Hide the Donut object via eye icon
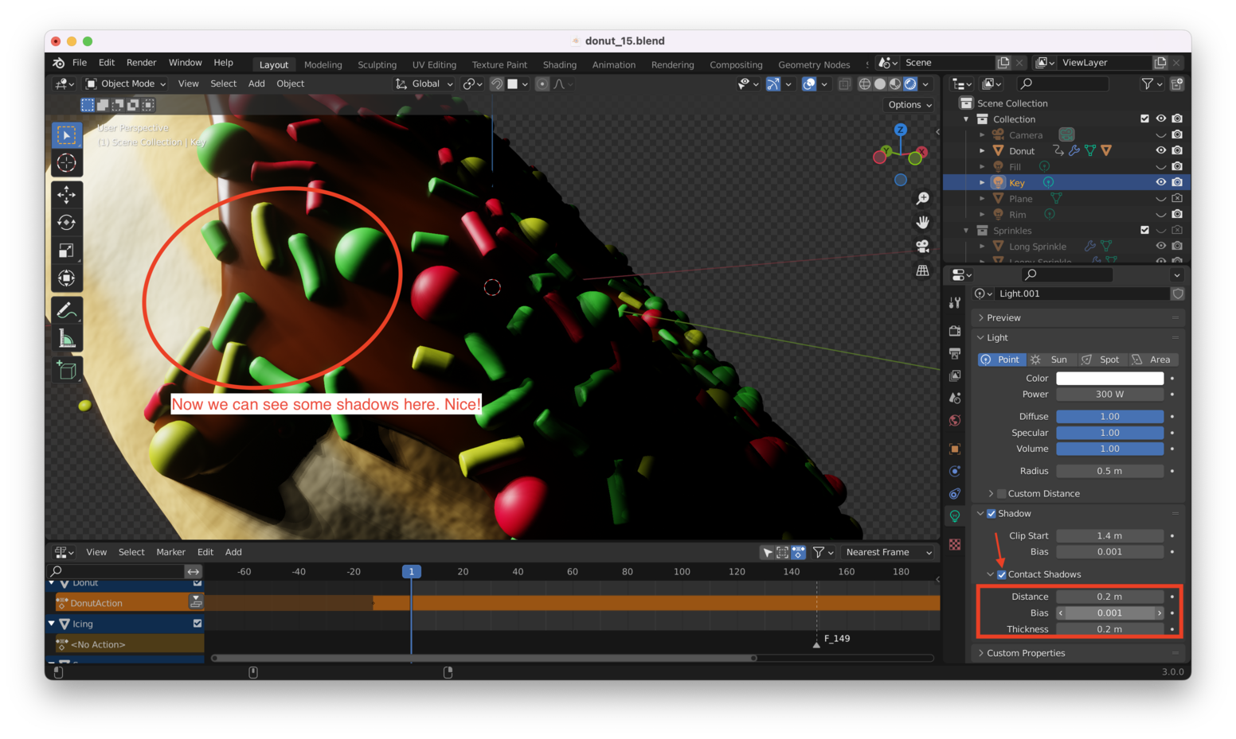The width and height of the screenshot is (1236, 739). click(1161, 150)
